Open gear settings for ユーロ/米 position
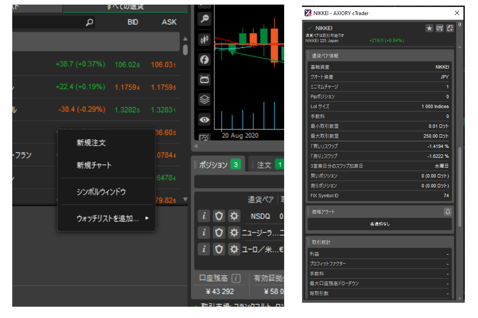Image resolution: width=478 pixels, height=318 pixels. pos(234,249)
